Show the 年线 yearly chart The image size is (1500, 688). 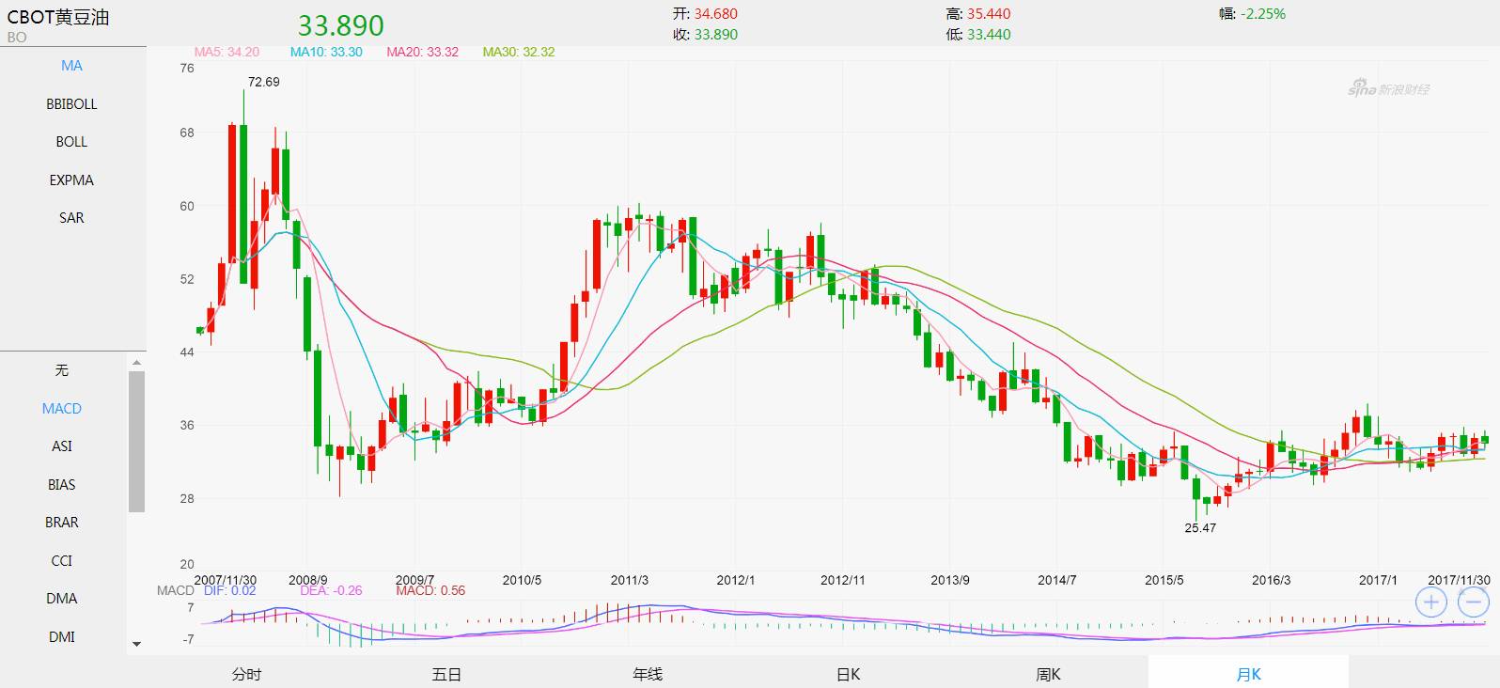648,674
